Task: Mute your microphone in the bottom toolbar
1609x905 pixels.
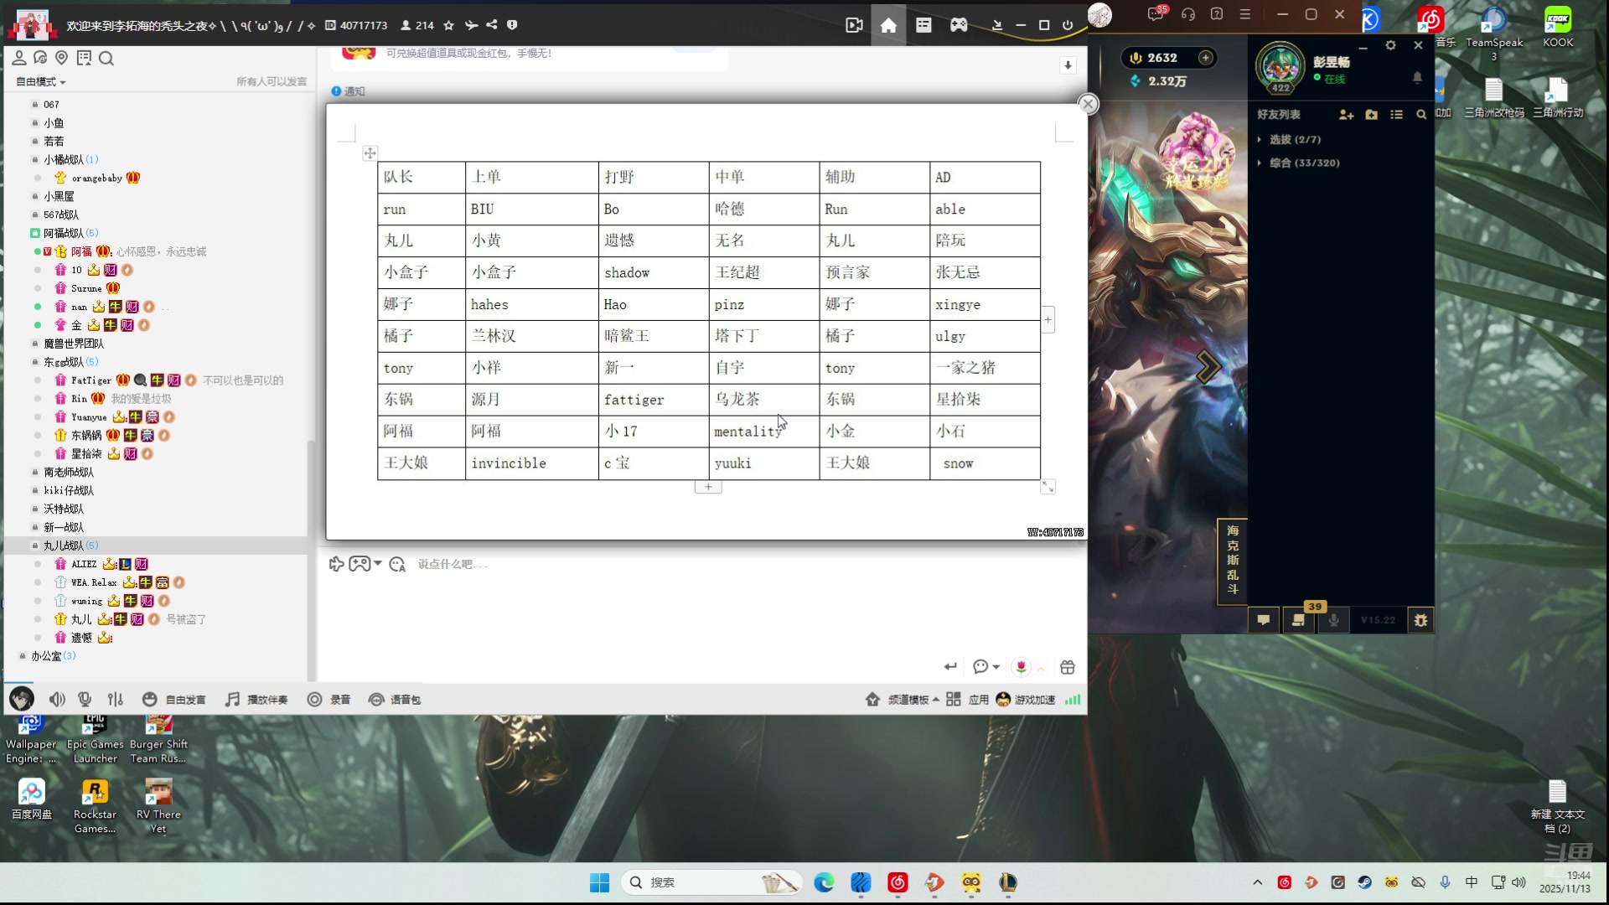Action: [84, 700]
